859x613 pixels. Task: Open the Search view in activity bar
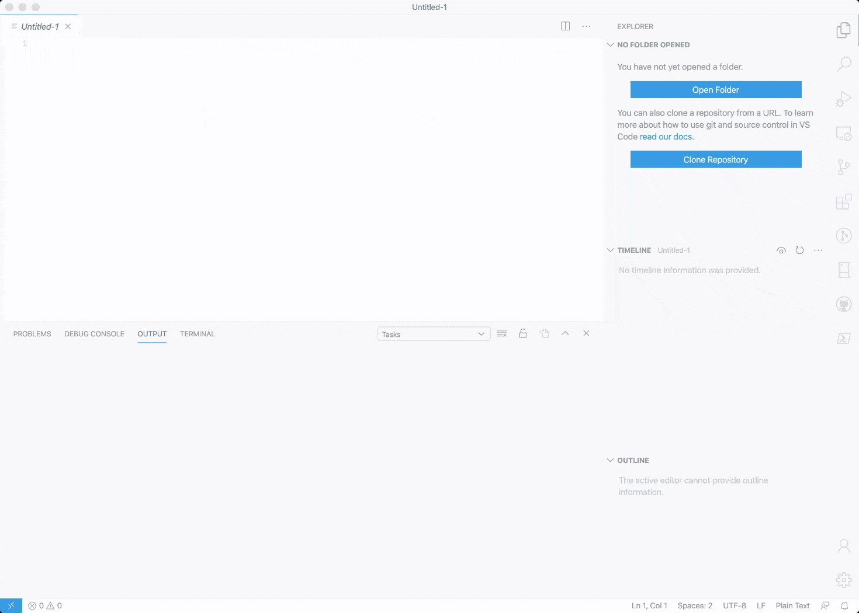click(844, 64)
